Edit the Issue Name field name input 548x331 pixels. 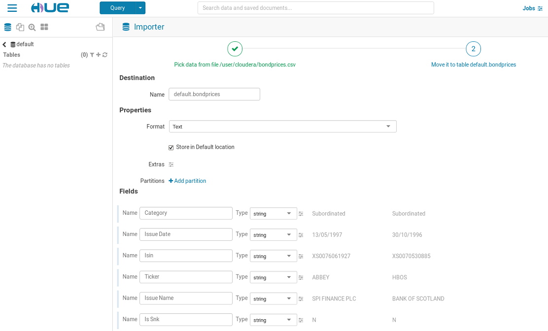[x=186, y=298]
